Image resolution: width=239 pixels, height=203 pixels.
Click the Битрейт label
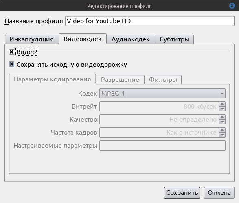click(x=84, y=107)
